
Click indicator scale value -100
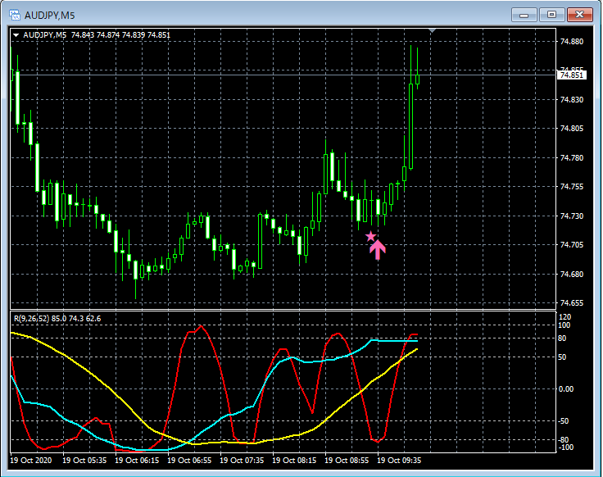click(565, 447)
